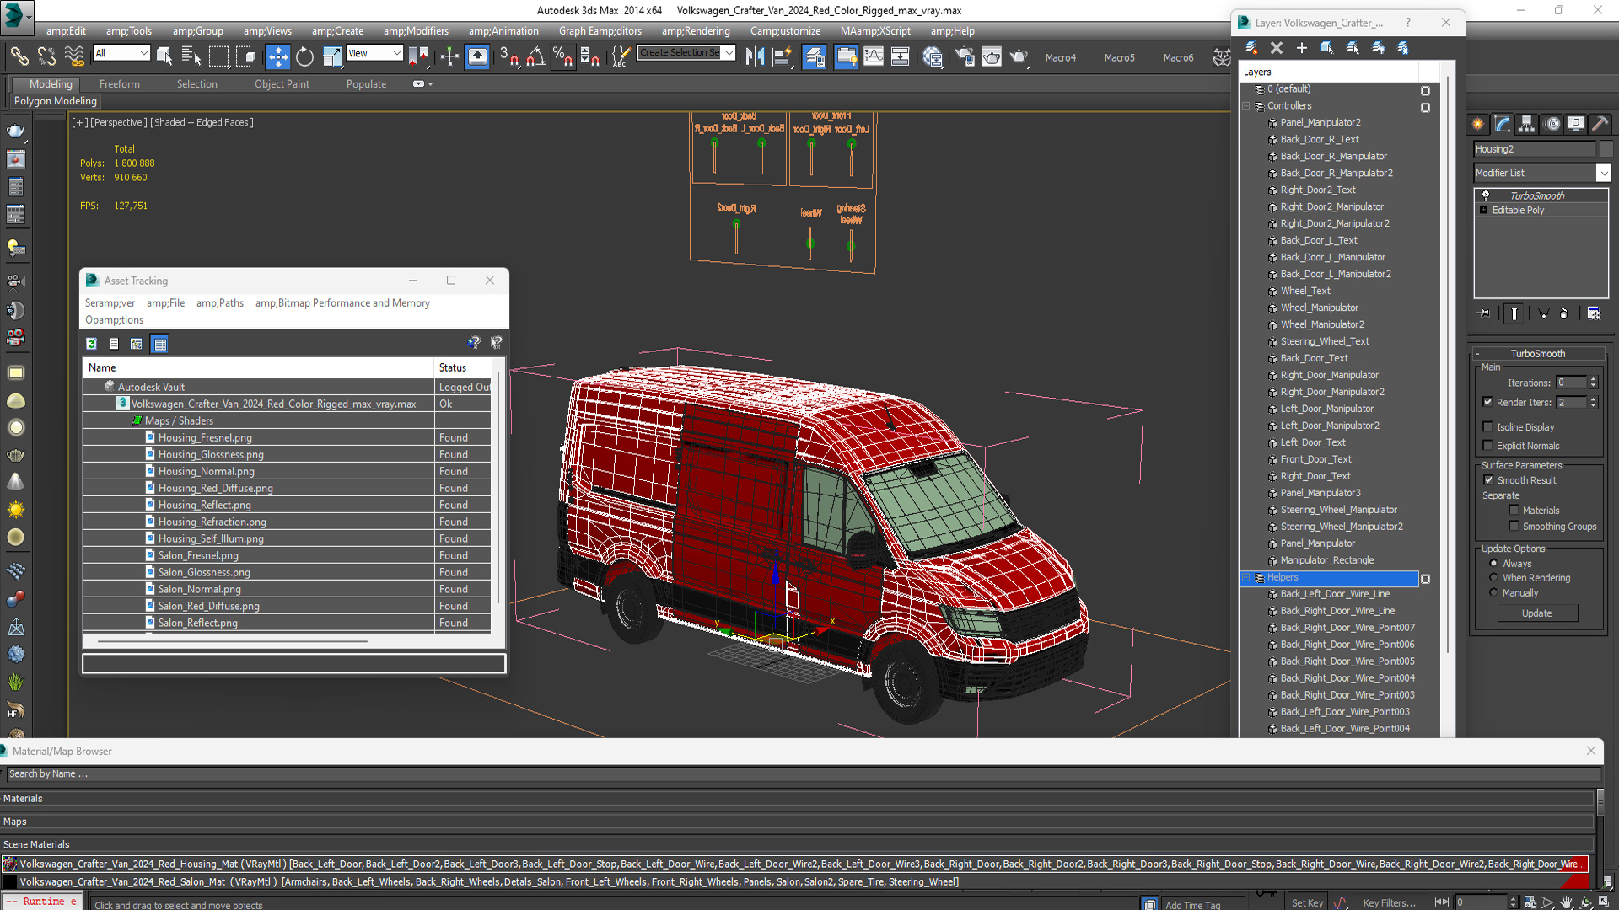Click the Set Key button
This screenshot has height=910, width=1619.
point(1307,902)
